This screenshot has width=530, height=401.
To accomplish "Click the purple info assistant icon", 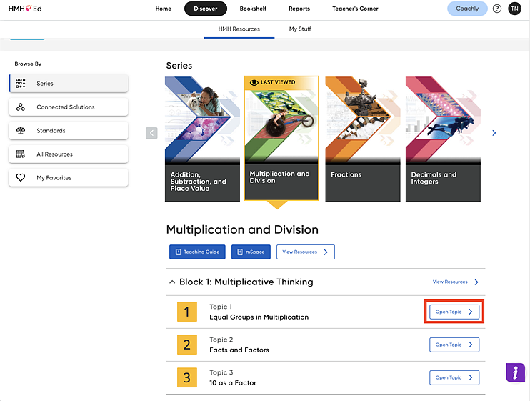I will click(x=516, y=372).
